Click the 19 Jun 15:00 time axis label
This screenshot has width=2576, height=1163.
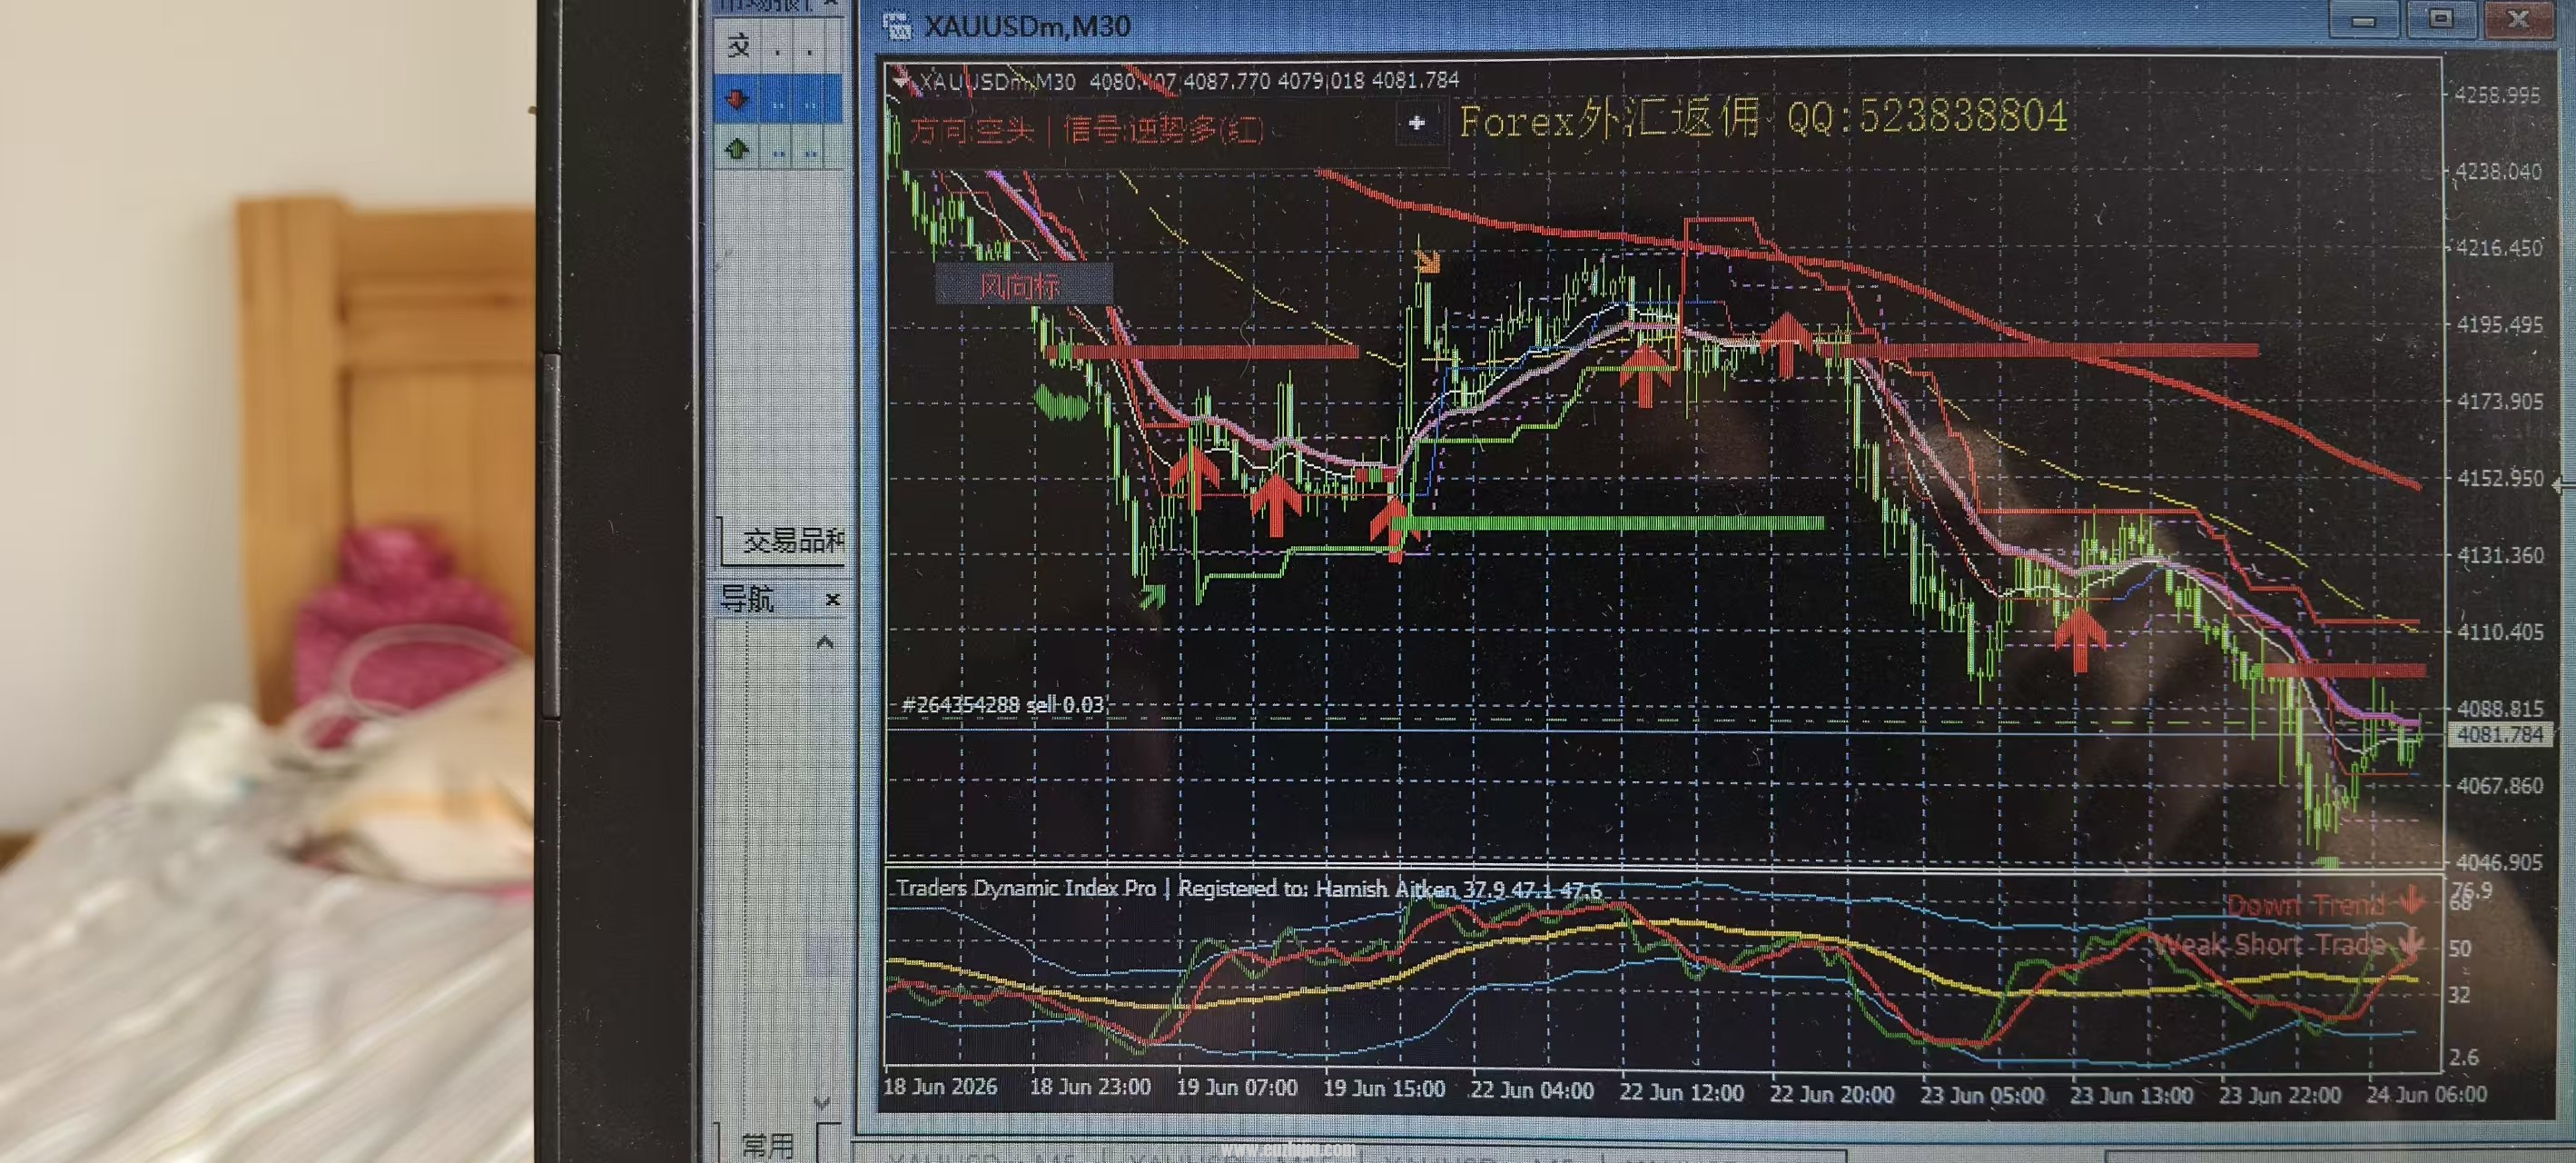[x=1384, y=1088]
